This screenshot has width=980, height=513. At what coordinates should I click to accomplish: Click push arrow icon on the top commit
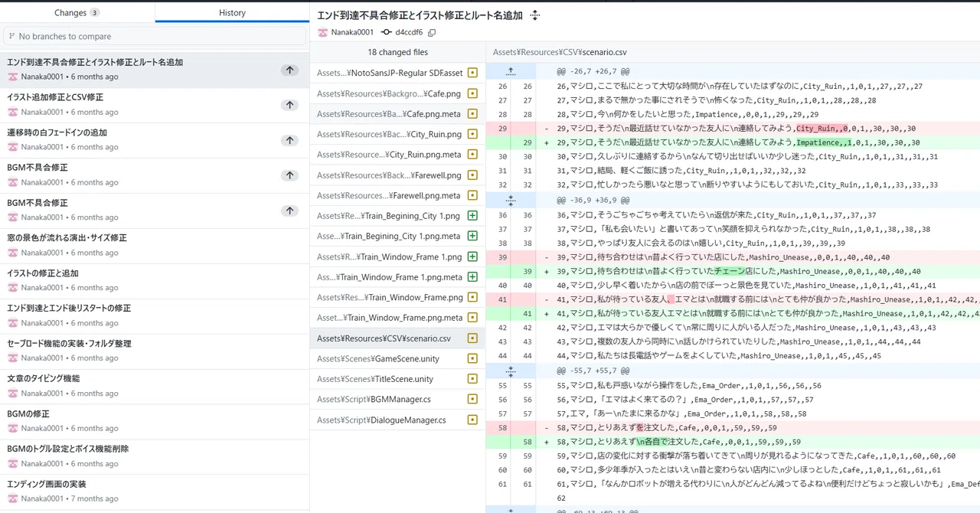click(x=289, y=70)
